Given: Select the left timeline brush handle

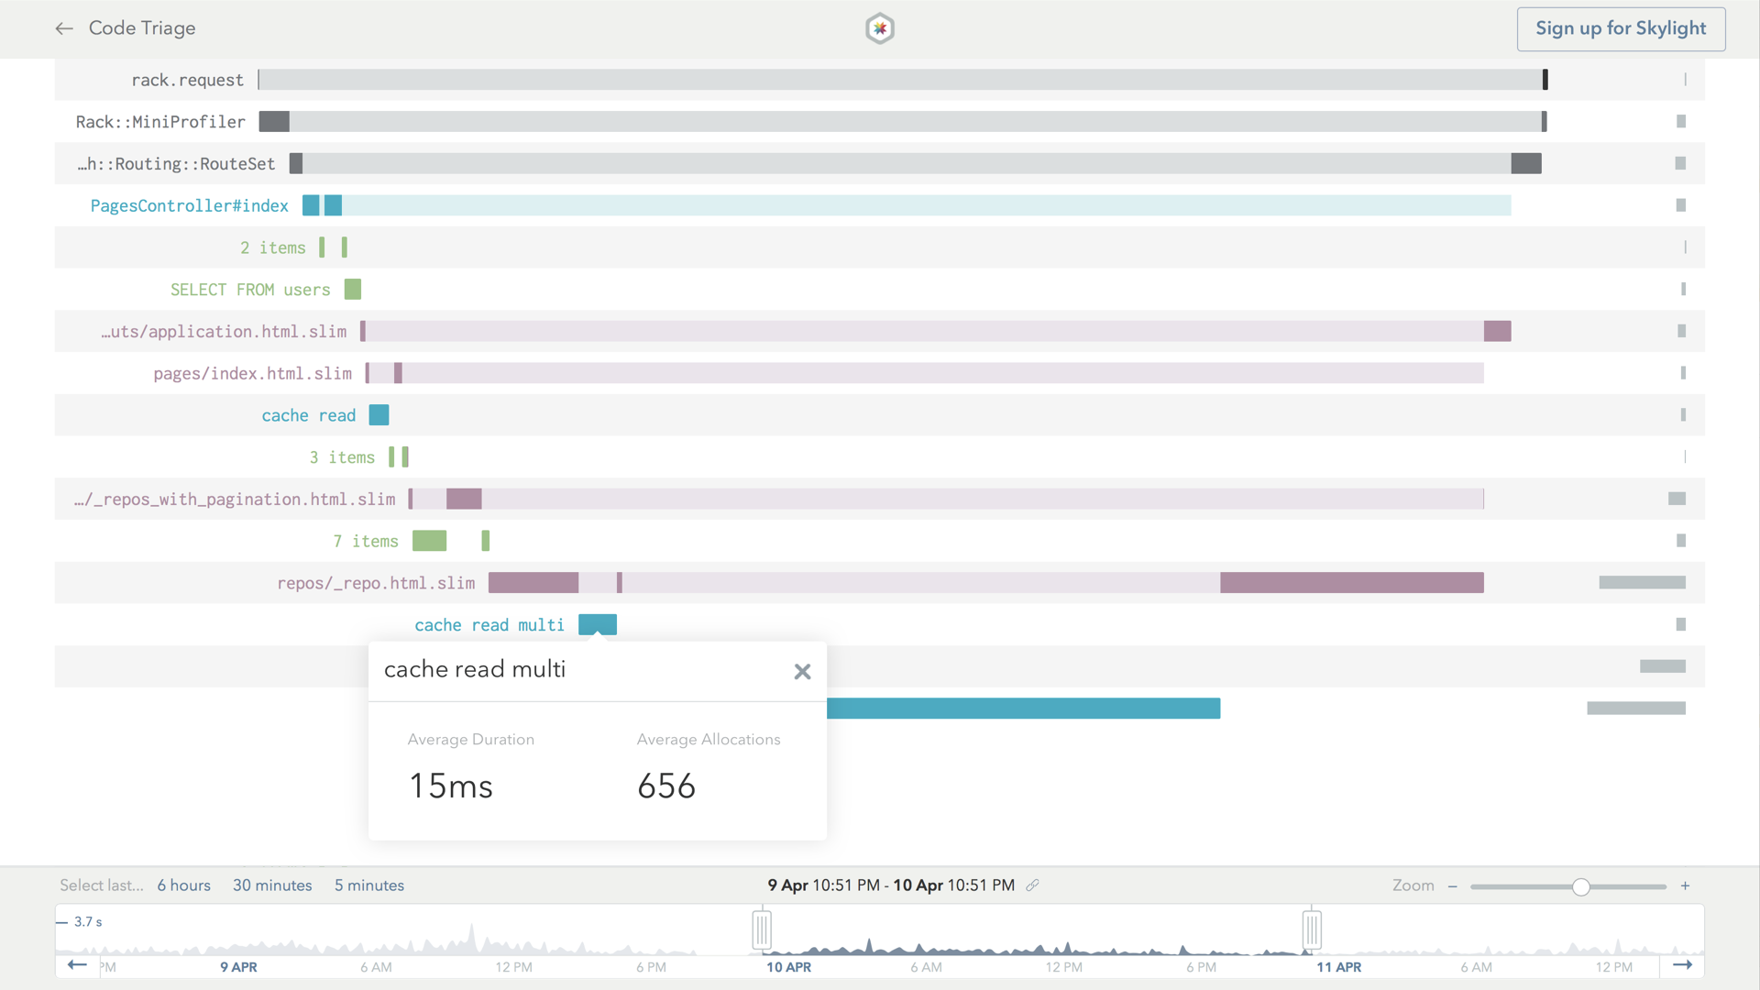Looking at the screenshot, I should [763, 928].
